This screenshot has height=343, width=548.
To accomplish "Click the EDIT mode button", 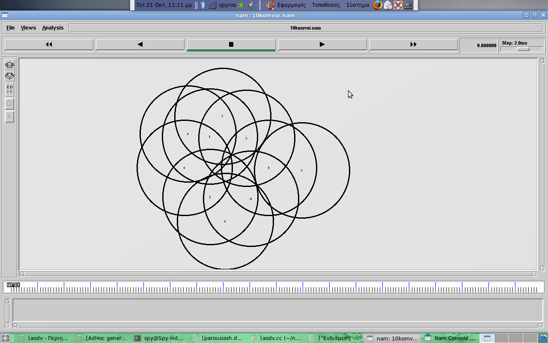I will [9, 90].
